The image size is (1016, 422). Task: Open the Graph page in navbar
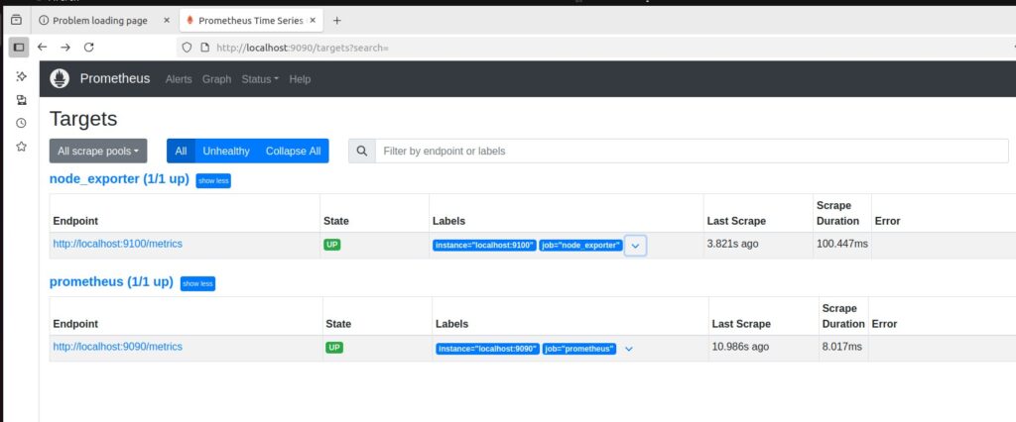tap(216, 79)
